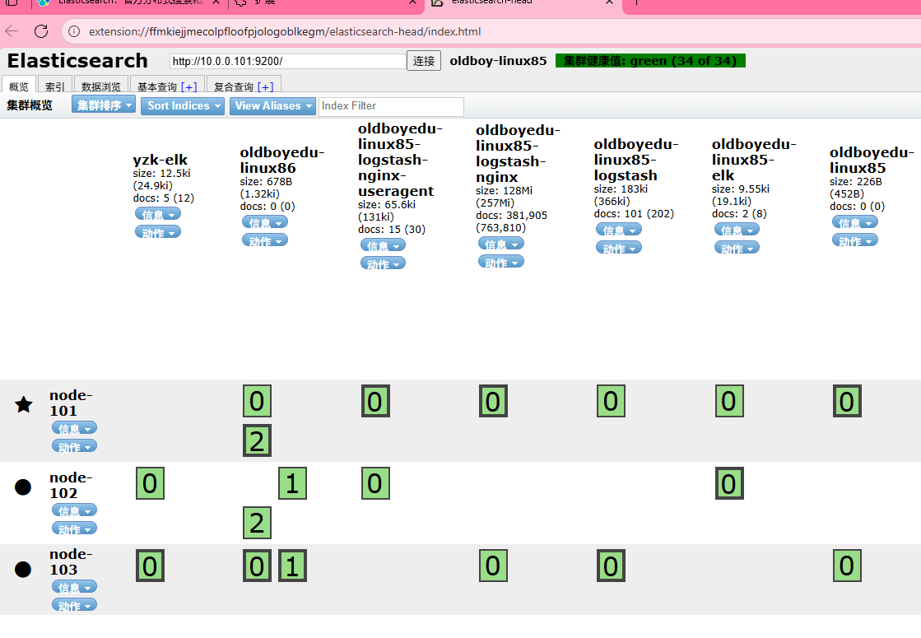Select shard 0 of oldboyedu-linux86 on node-101
Screen dimensions: 921x638
click(x=257, y=401)
